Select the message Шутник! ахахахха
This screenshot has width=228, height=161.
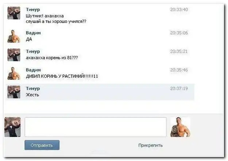(45, 16)
